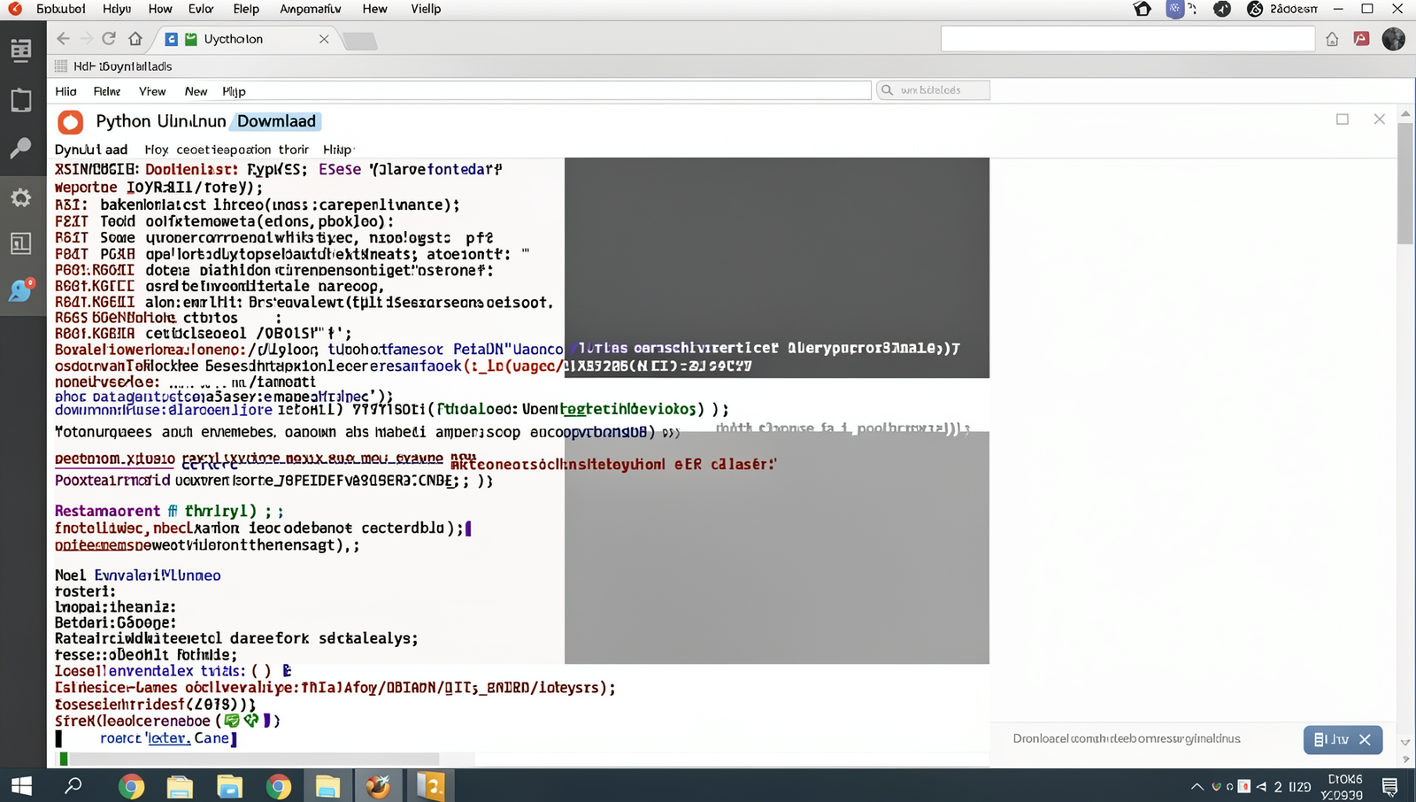Open chat icon with red notification badge
Image resolution: width=1416 pixels, height=802 pixels.
pyautogui.click(x=21, y=290)
